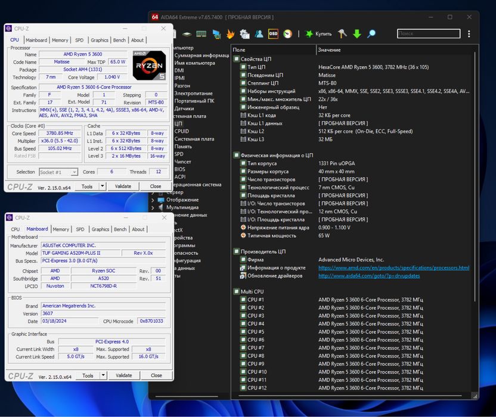Click the AIDA64 details horizontal scrollbar
The image size is (496, 417).
pyautogui.click(x=349, y=396)
